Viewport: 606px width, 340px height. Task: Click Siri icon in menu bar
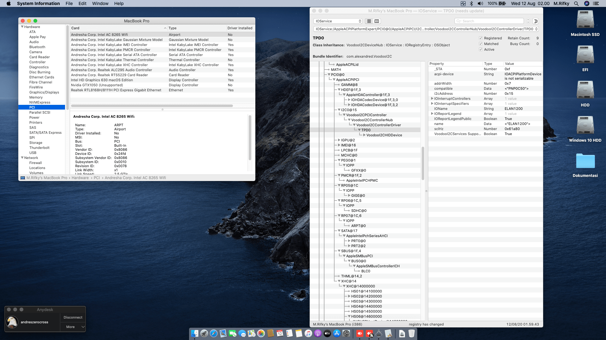[587, 3]
